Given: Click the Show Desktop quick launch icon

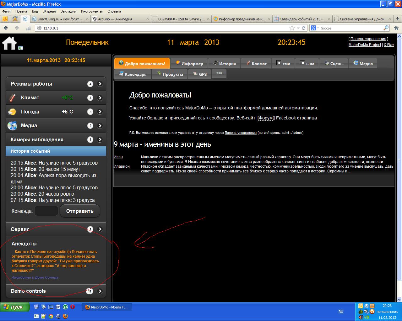Looking at the screenshot, I should [51, 307].
